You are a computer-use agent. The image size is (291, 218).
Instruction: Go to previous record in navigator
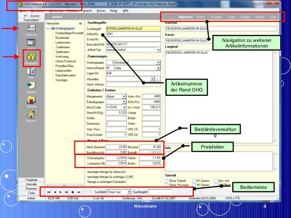(55, 192)
